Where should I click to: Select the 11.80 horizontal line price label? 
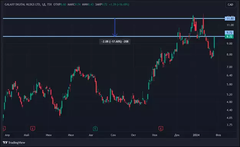pyautogui.click(x=230, y=19)
